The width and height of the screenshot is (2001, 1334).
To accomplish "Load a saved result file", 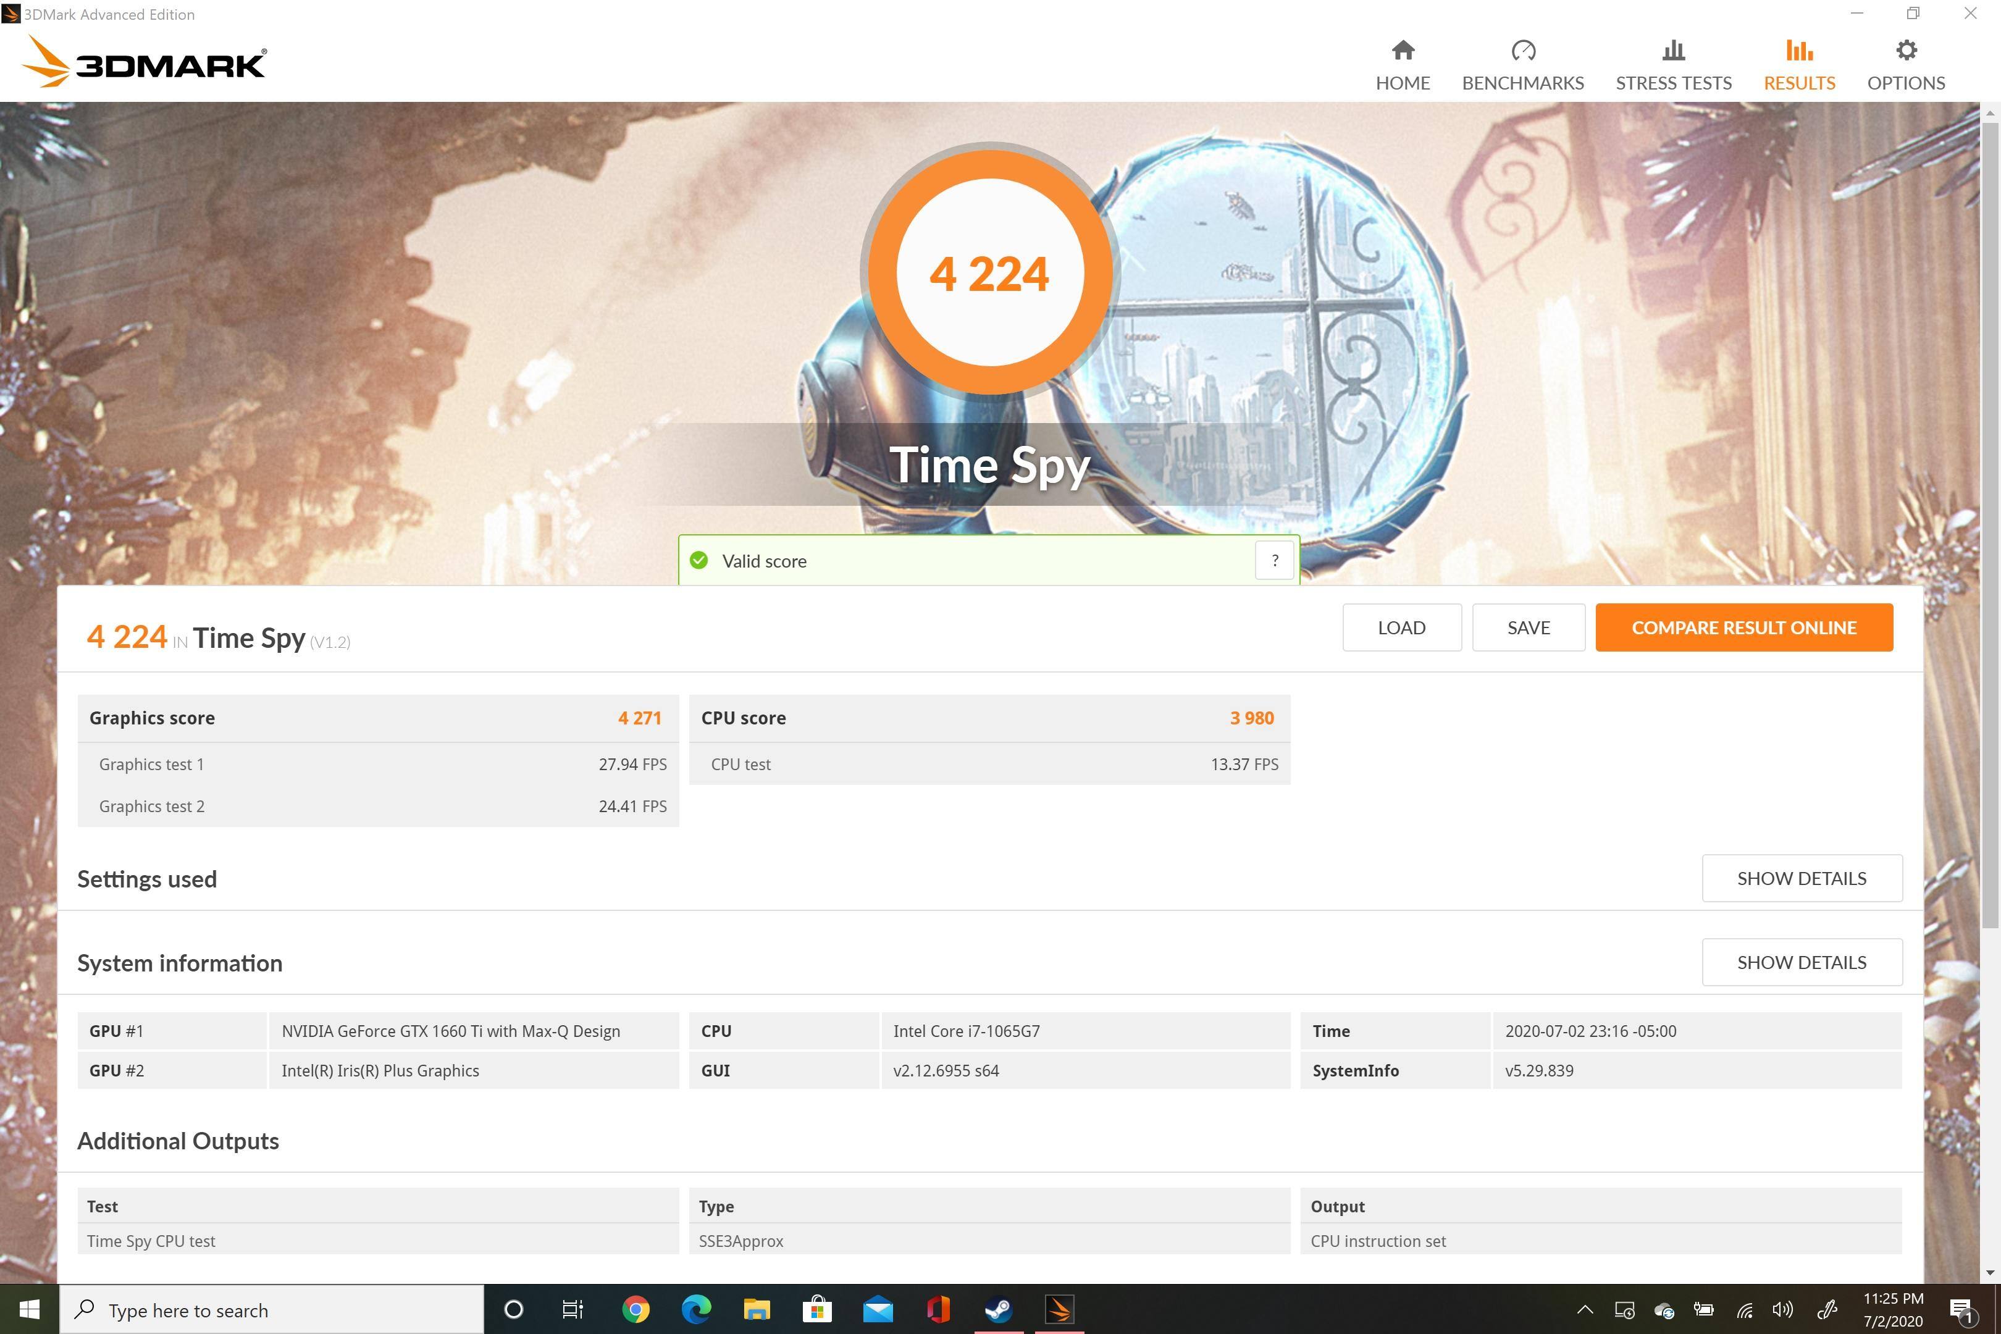I will pyautogui.click(x=1401, y=628).
